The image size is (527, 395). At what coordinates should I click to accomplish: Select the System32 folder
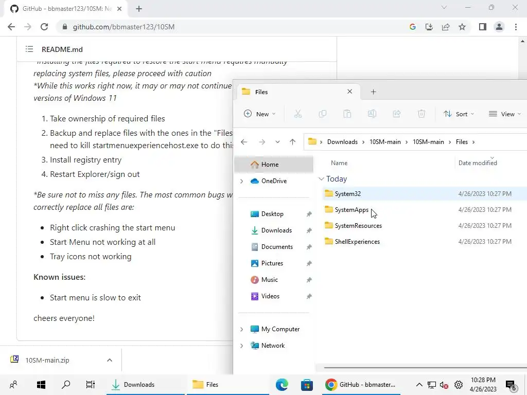click(347, 194)
